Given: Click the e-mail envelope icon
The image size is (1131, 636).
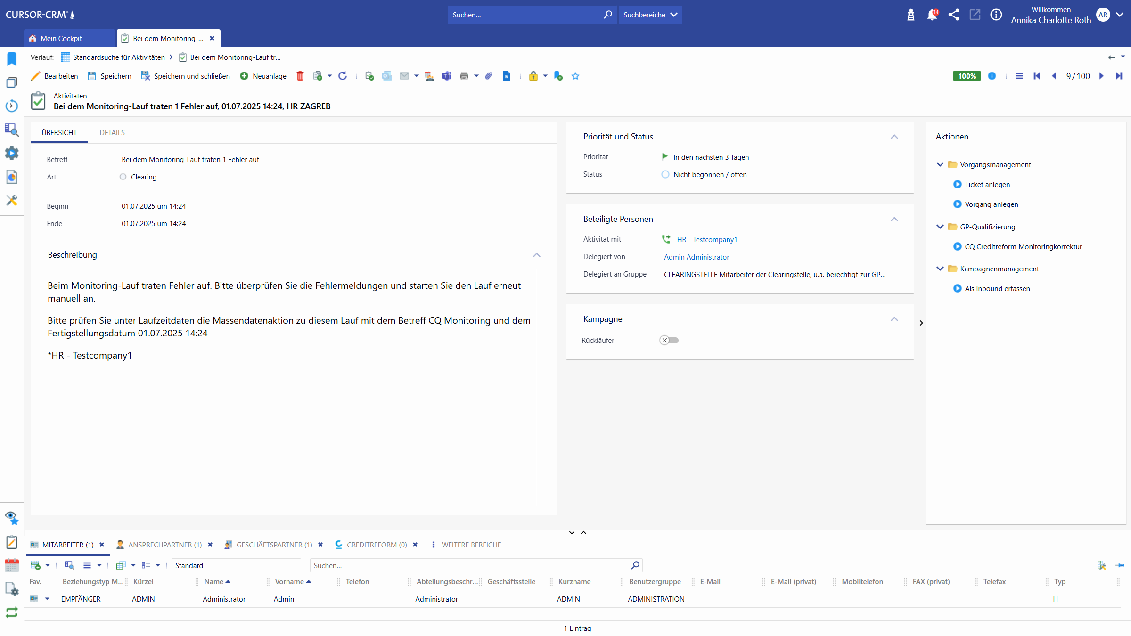Looking at the screenshot, I should (x=404, y=76).
